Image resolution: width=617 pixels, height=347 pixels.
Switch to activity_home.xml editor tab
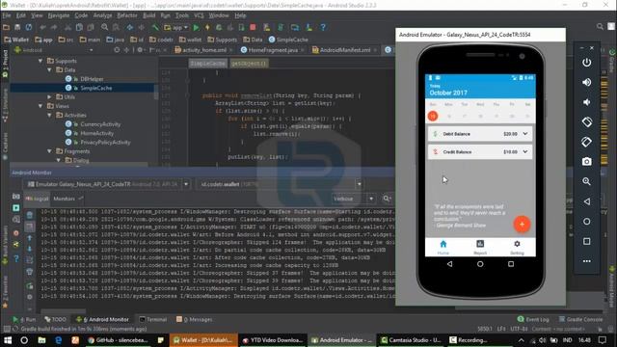coord(203,50)
